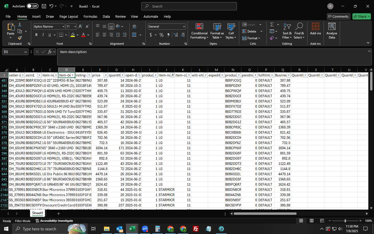The width and height of the screenshot is (374, 234).
Task: Click the Comments button
Action: coord(338,16)
